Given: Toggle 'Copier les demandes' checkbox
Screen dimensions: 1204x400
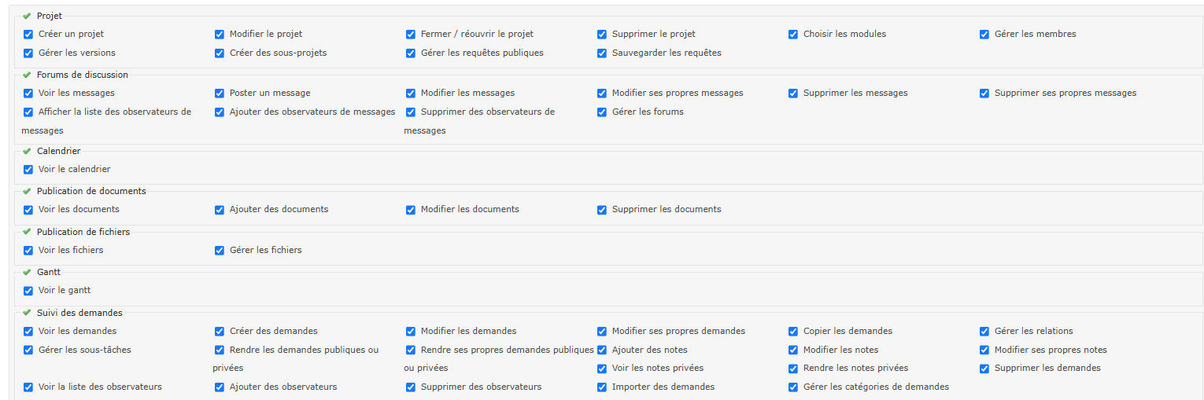Looking at the screenshot, I should pyautogui.click(x=793, y=332).
